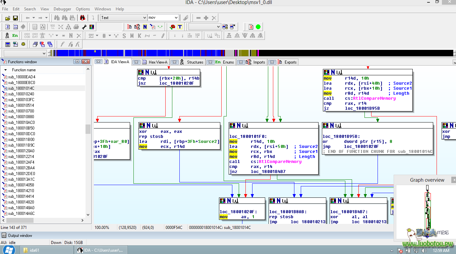The width and height of the screenshot is (456, 254).
Task: Click the IDA taskbar button
Action: (101, 250)
